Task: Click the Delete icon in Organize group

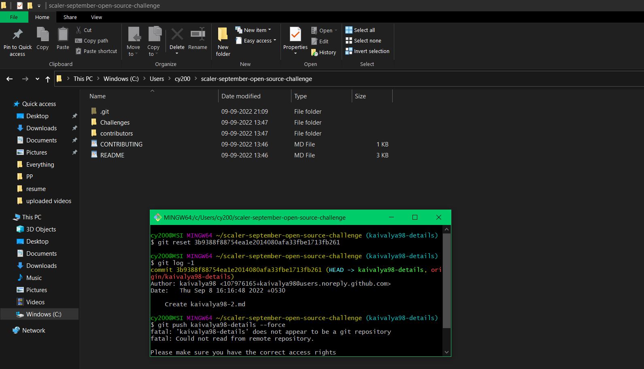Action: pos(177,35)
